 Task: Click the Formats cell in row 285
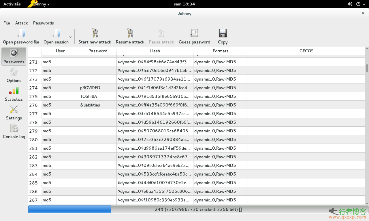[x=221, y=183]
